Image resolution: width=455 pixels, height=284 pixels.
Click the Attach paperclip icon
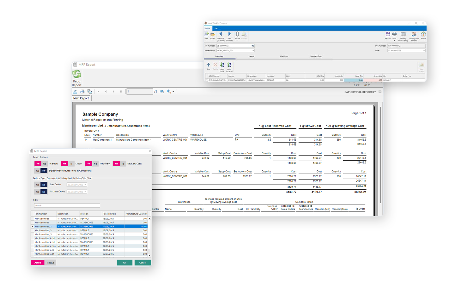pyautogui.click(x=237, y=34)
